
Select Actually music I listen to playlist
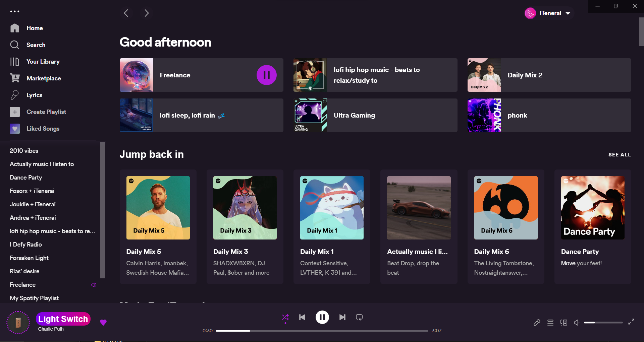point(42,164)
